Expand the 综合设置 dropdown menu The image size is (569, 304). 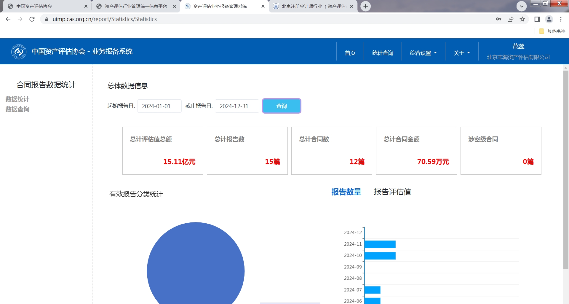tap(423, 53)
